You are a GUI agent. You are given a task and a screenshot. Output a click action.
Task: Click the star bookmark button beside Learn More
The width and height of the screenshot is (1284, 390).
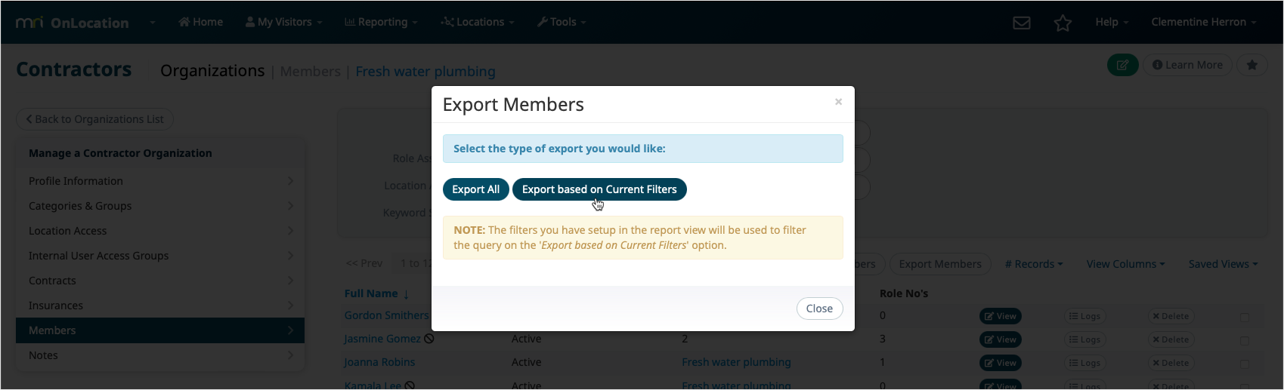[x=1252, y=65]
